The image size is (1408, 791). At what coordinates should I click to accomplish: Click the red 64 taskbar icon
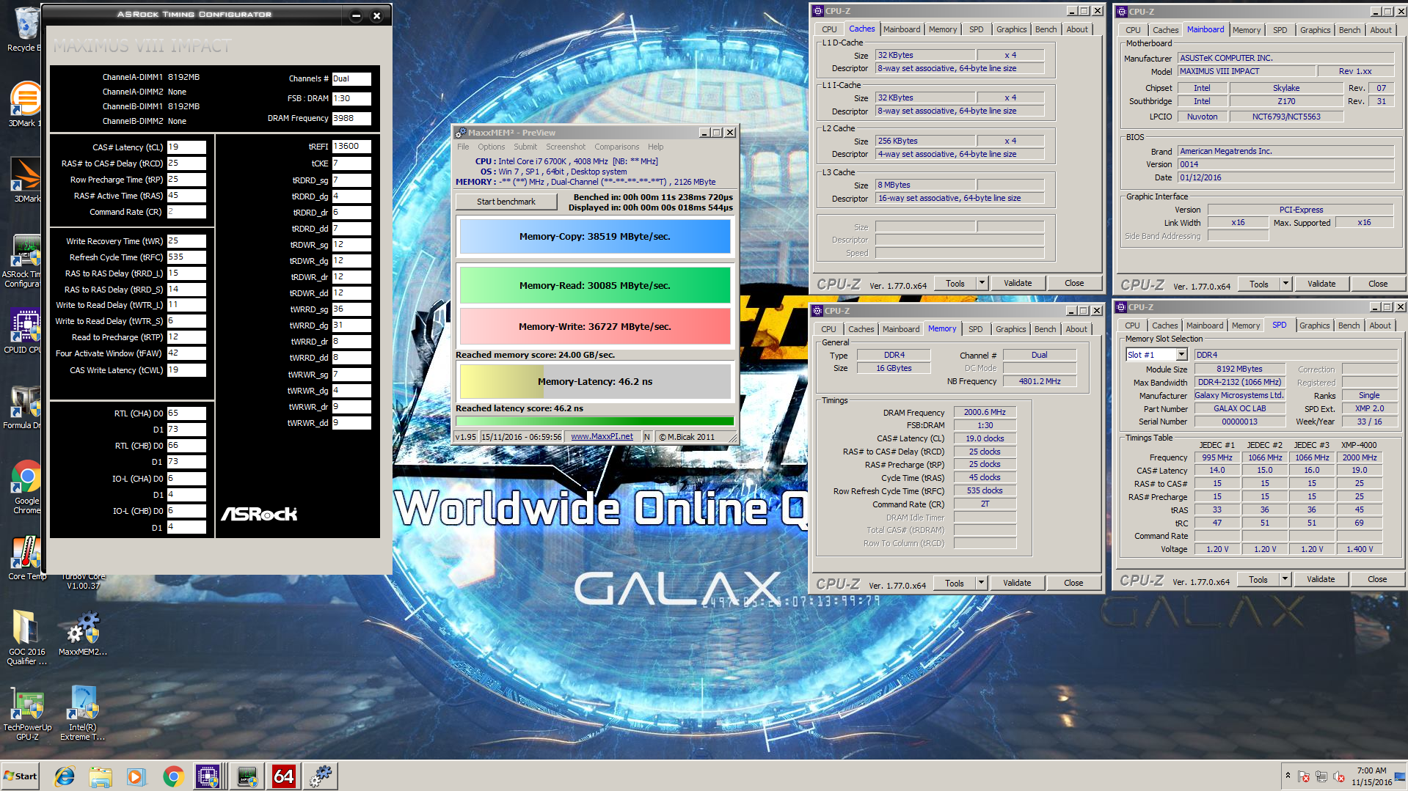pos(283,776)
